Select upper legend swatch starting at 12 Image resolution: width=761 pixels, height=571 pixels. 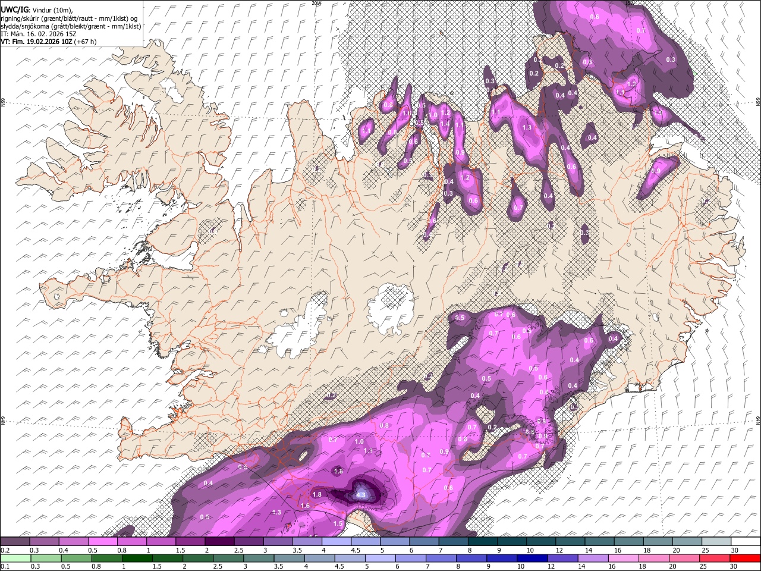pyautogui.click(x=571, y=541)
